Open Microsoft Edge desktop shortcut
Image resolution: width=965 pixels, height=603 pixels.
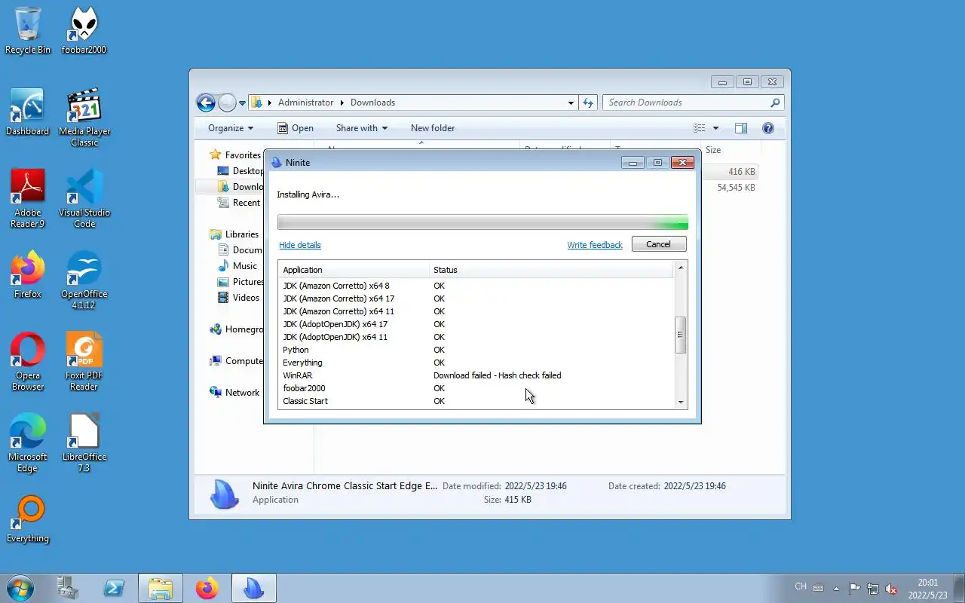tap(28, 443)
